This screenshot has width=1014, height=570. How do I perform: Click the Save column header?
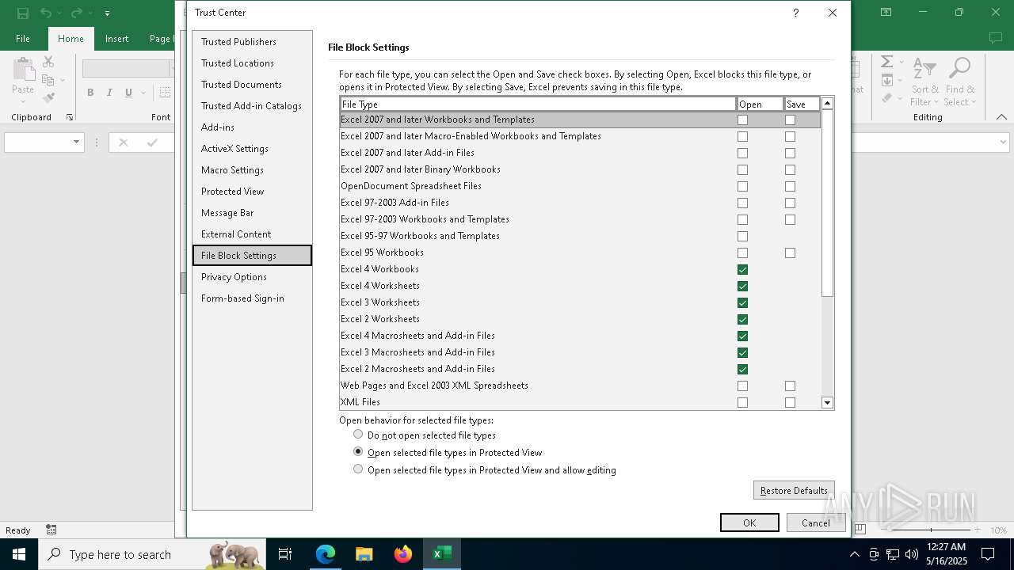click(x=802, y=104)
